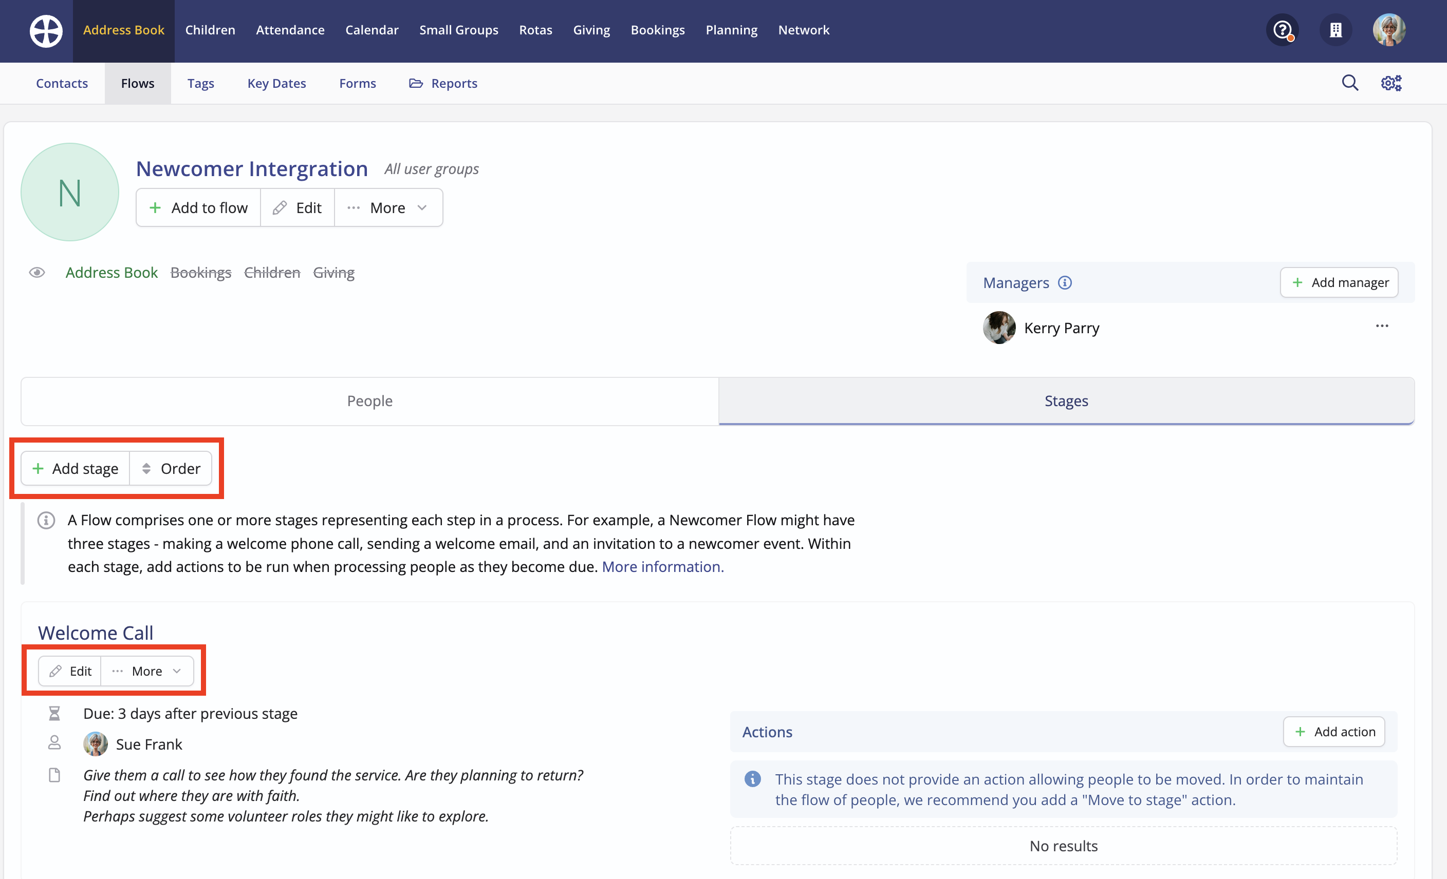Viewport: 1447px width, 879px height.
Task: Click the building organisation icon
Action: [x=1335, y=30]
